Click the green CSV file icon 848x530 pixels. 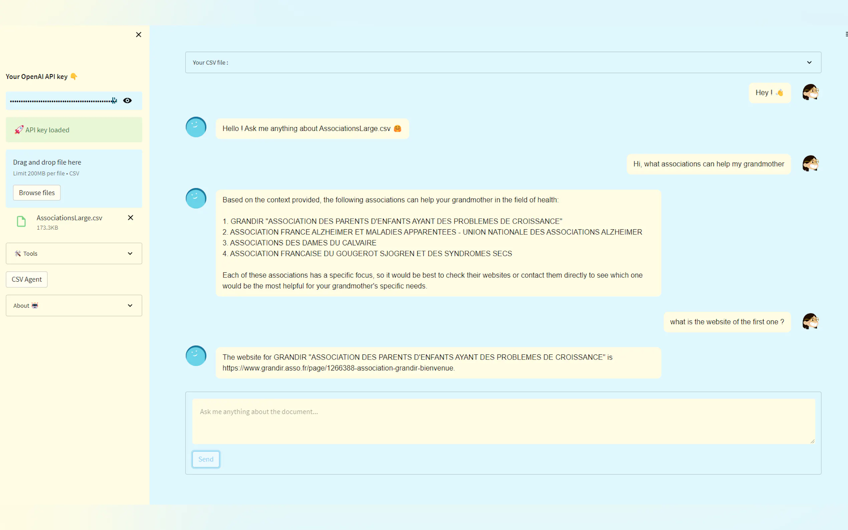(21, 222)
